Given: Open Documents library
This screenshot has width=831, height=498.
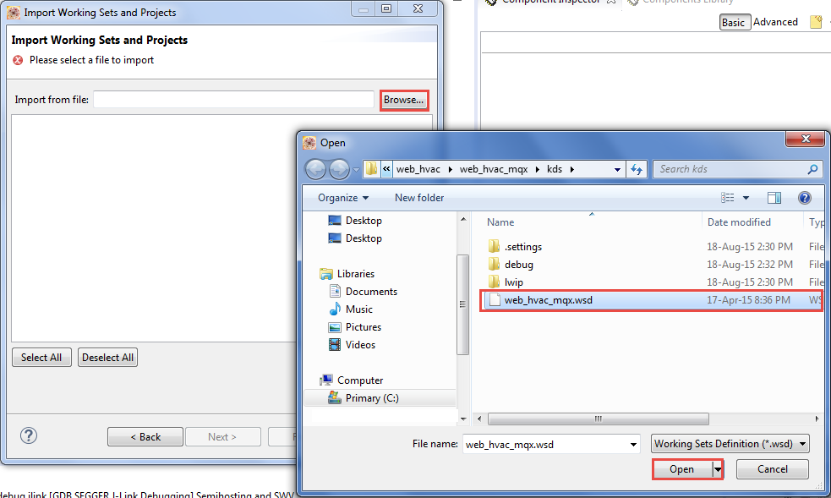Looking at the screenshot, I should [x=371, y=292].
